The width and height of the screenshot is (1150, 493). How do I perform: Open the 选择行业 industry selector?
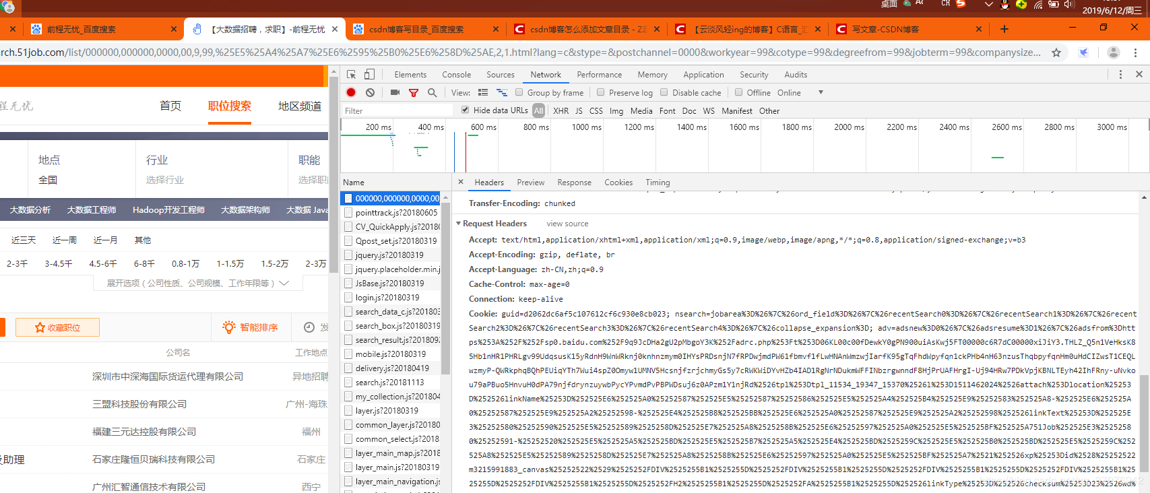pyautogui.click(x=165, y=180)
